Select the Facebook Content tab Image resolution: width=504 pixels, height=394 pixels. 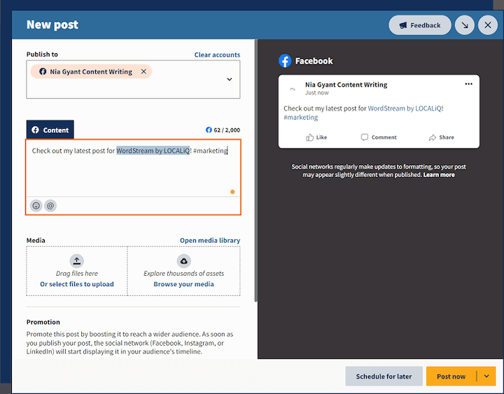point(50,130)
